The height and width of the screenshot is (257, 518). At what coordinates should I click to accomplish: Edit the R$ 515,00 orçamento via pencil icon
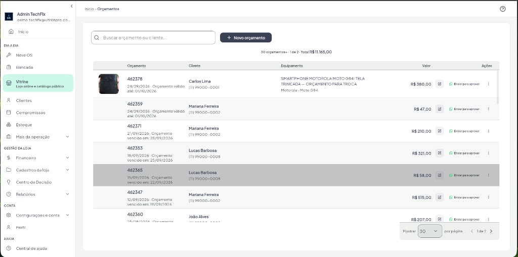tap(440, 197)
